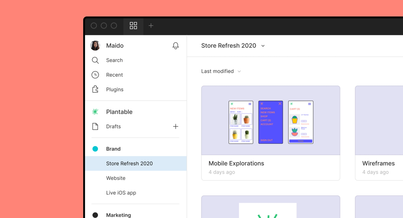
Task: Open the Website project
Action: coord(116,178)
